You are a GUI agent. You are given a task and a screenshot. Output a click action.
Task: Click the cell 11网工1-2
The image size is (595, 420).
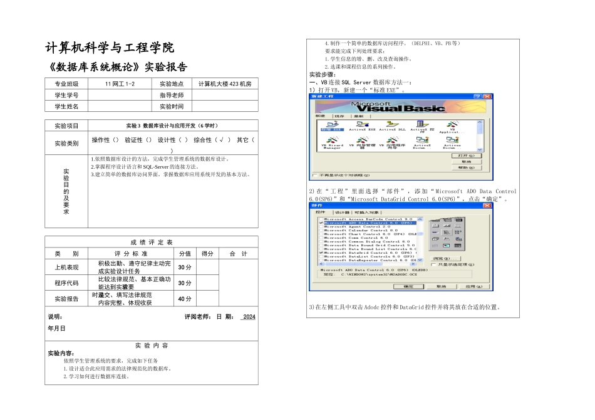point(120,84)
